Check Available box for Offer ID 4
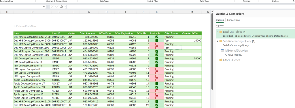This screenshot has width=295, height=108. click(x=157, y=48)
